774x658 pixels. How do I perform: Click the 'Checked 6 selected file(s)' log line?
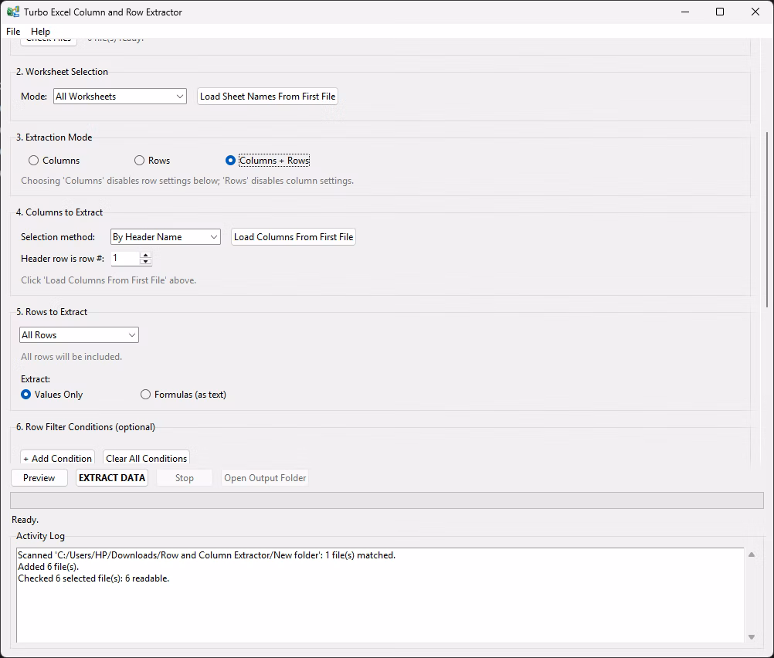[93, 578]
